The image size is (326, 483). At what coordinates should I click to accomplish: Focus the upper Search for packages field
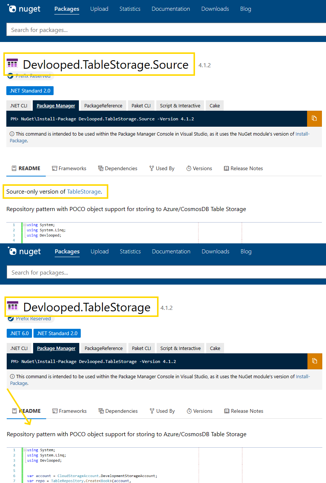point(166,30)
